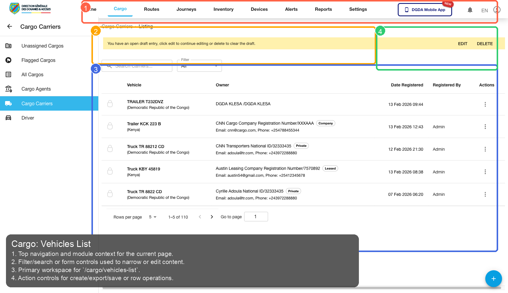Expand the Filter dropdown

coord(199,66)
